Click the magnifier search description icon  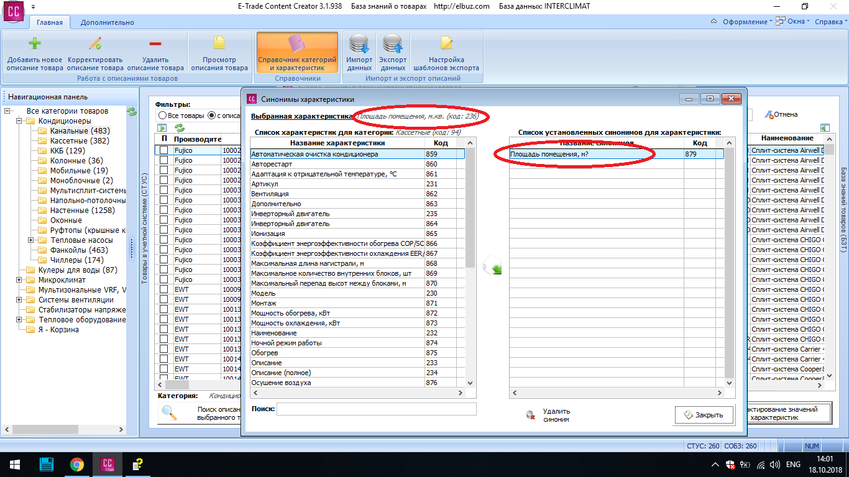[x=169, y=412]
